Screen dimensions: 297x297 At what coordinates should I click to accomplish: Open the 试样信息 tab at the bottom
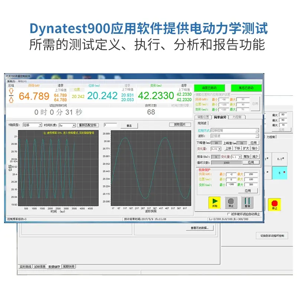point(40,267)
